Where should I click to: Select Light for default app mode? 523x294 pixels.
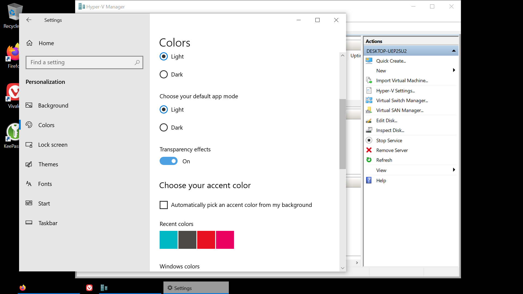point(164,109)
